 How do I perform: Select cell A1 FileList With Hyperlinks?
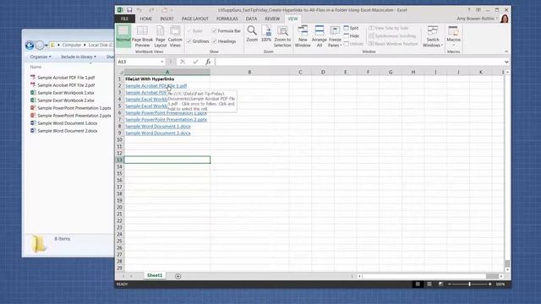(x=167, y=79)
